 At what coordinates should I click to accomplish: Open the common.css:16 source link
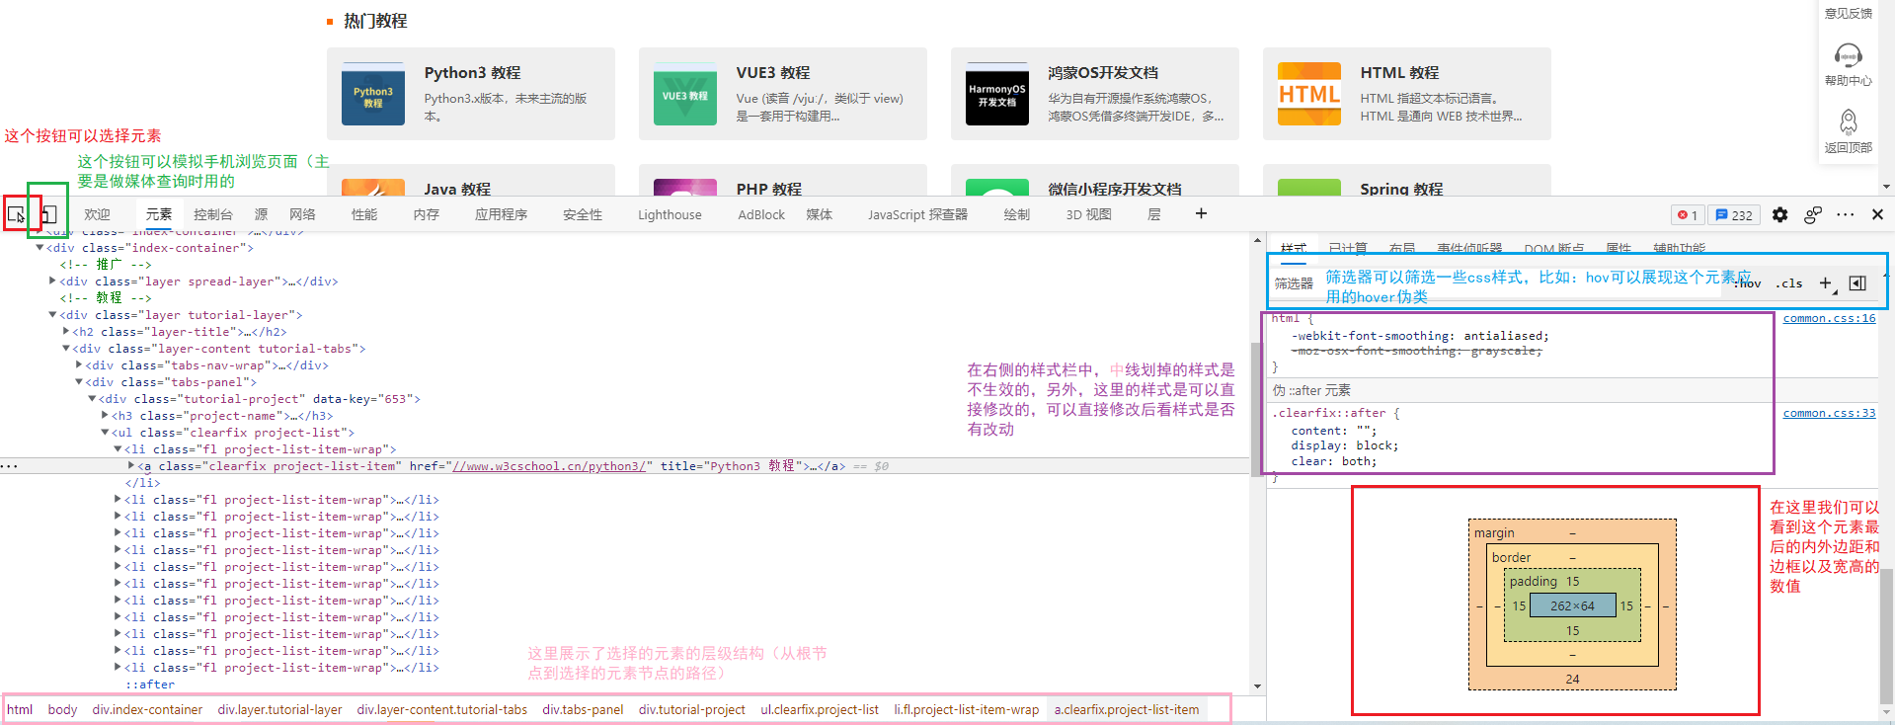(x=1829, y=318)
